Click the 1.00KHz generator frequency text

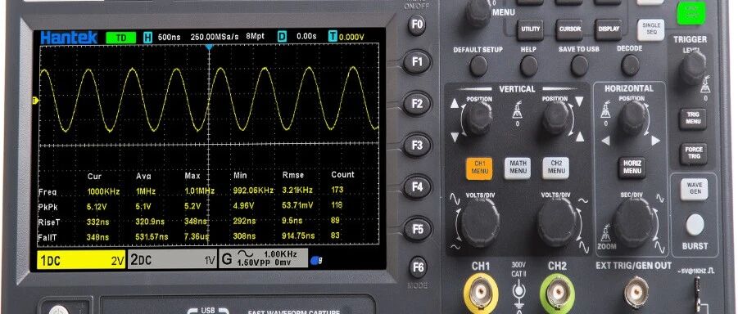click(280, 253)
